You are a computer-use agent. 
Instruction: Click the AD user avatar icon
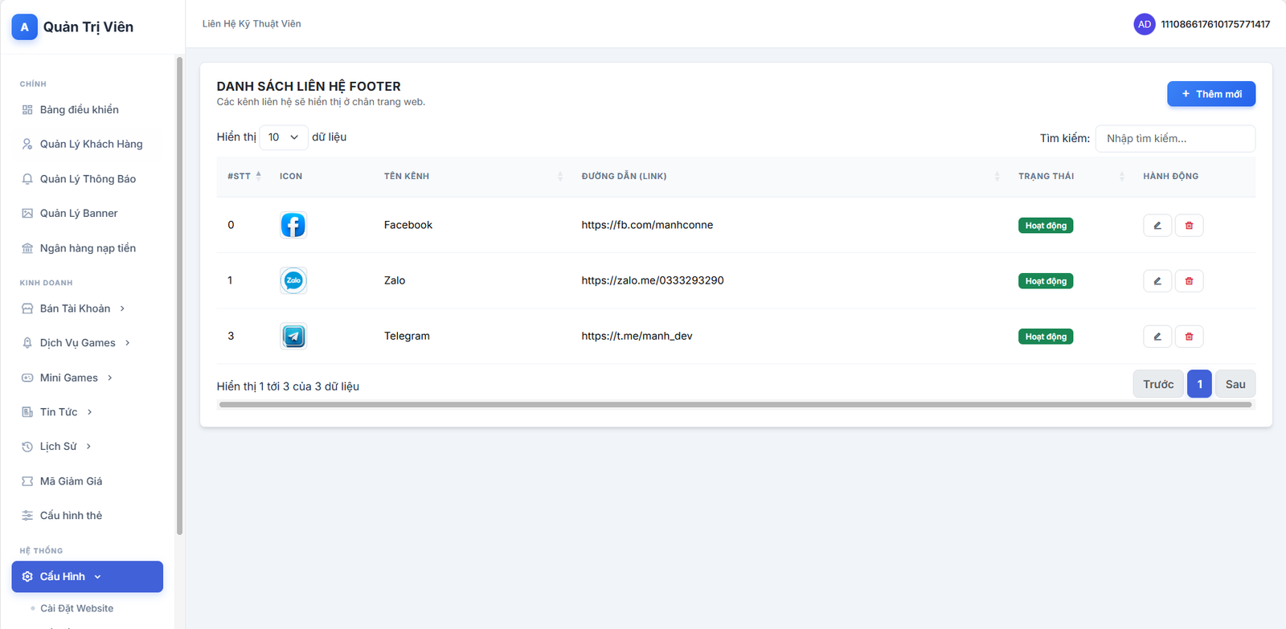pyautogui.click(x=1144, y=24)
